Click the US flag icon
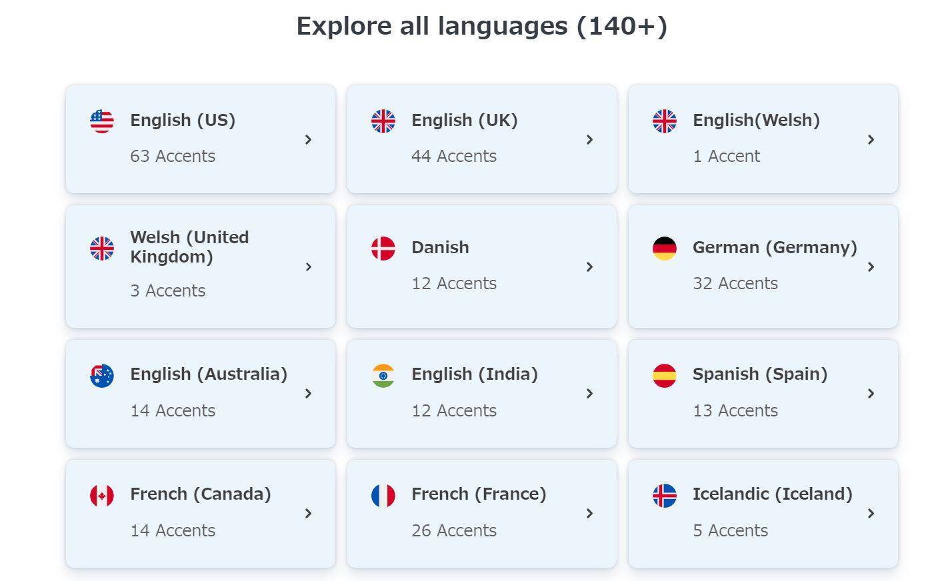Screen dimensions: 944x581 pos(102,121)
